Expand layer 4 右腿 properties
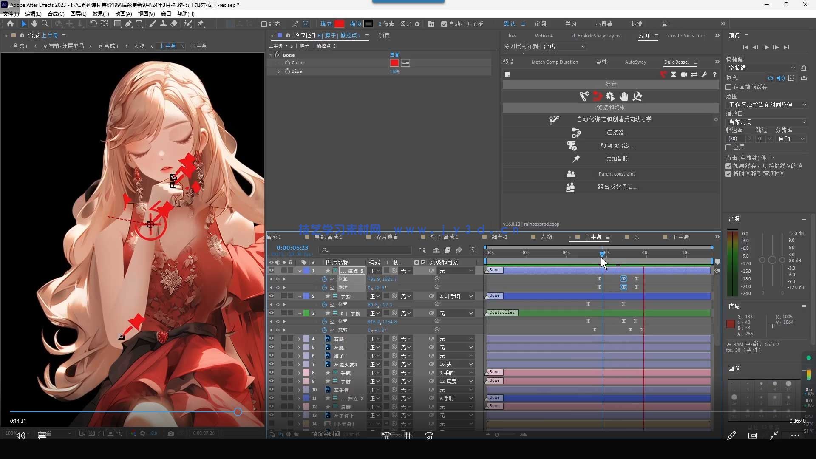The height and width of the screenshot is (459, 816). pos(299,339)
